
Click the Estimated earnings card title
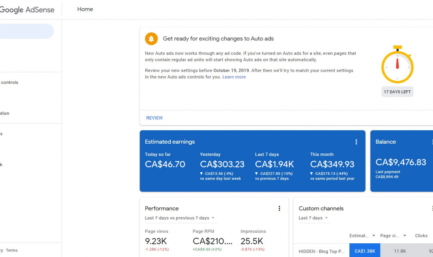tap(170, 142)
